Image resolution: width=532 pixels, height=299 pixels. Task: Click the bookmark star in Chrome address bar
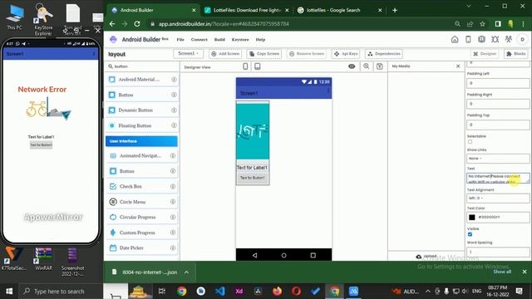click(x=482, y=24)
